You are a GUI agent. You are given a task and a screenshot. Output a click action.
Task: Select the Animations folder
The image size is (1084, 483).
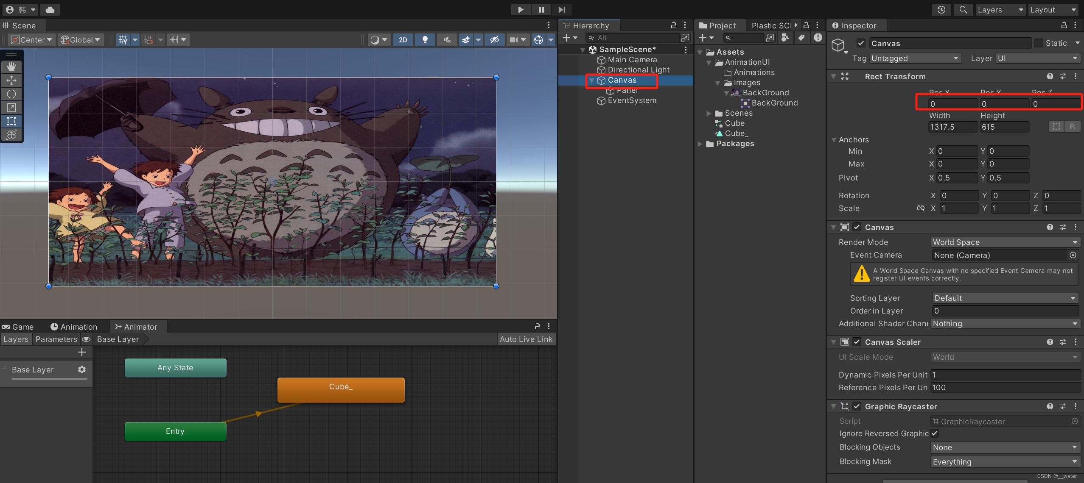coord(753,72)
